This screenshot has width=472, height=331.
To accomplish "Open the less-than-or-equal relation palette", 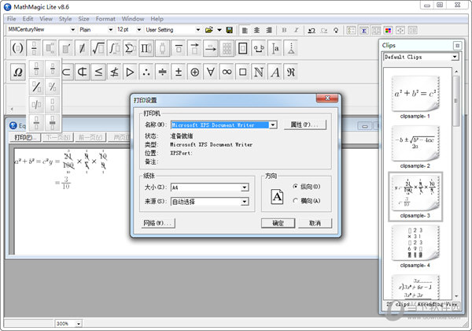I will pyautogui.click(x=98, y=72).
